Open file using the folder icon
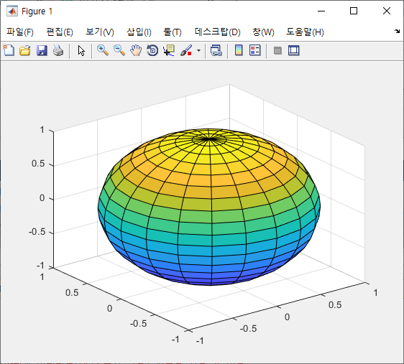 click(x=25, y=50)
